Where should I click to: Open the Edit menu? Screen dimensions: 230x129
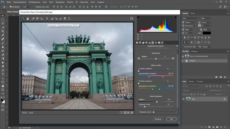point(19,2)
